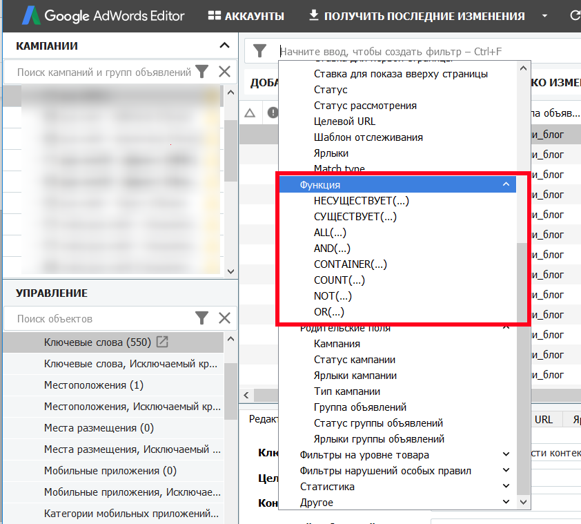The image size is (581, 524).
Task: Clear the campaign search field with X
Action: (224, 72)
